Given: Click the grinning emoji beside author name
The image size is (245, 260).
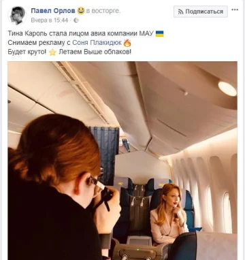Looking at the screenshot, I should [81, 11].
